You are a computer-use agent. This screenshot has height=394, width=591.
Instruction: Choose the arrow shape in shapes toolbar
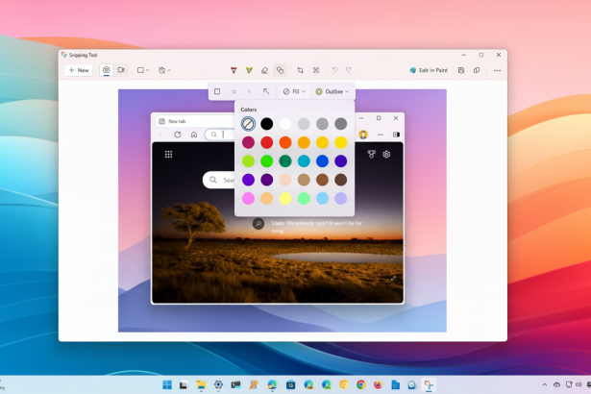coord(266,91)
